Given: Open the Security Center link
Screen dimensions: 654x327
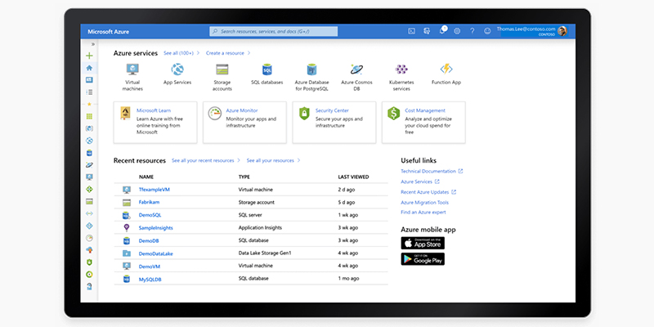Looking at the screenshot, I should [332, 110].
